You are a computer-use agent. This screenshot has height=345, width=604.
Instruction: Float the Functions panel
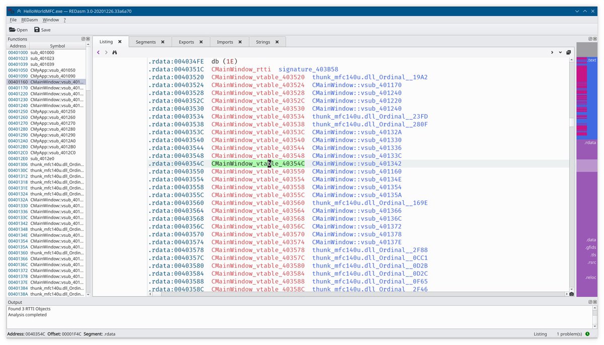(x=84, y=39)
